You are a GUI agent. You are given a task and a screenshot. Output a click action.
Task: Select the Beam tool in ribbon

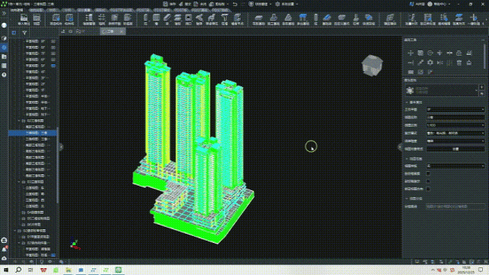coord(167,19)
